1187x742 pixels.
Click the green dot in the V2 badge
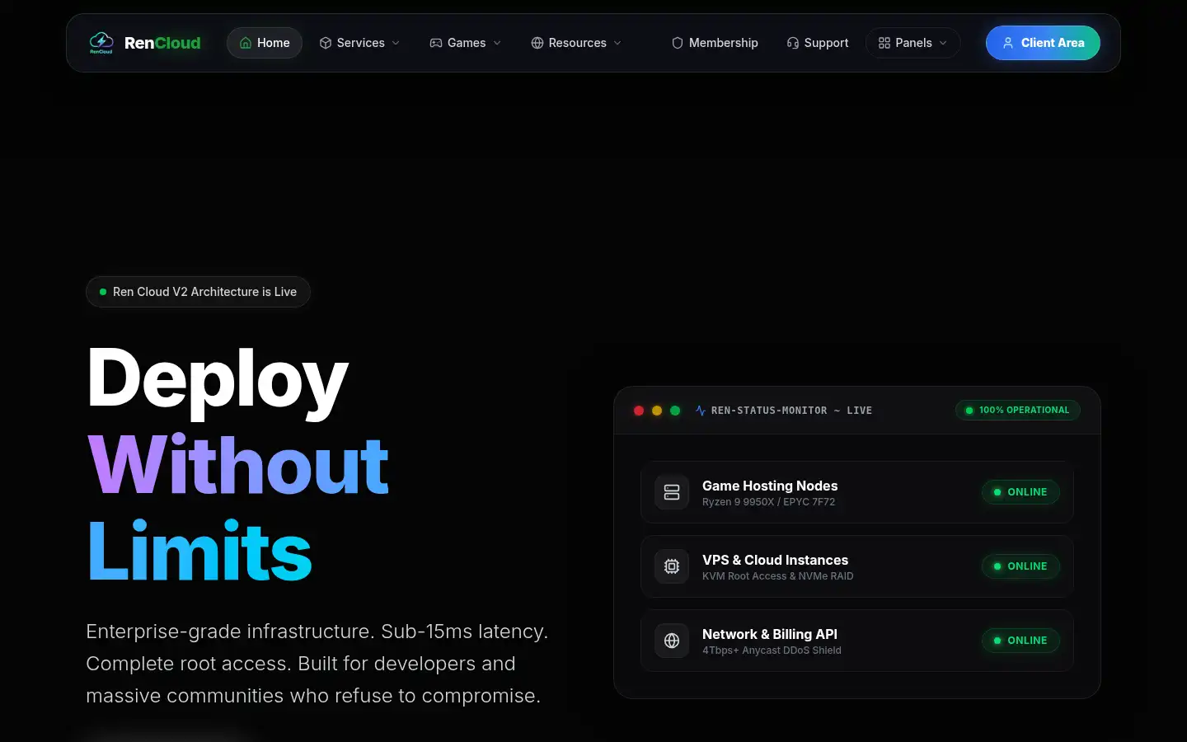coord(103,292)
